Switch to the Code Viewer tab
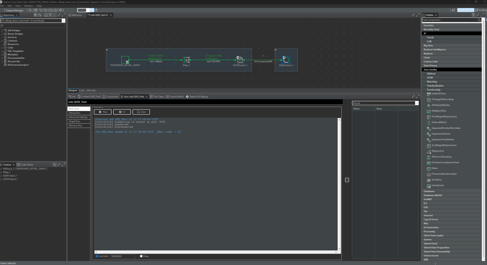The width and height of the screenshot is (487, 265). pos(26,165)
